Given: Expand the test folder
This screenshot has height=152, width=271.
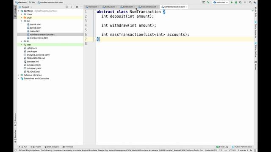Looking at the screenshot, I should click(x=22, y=45).
